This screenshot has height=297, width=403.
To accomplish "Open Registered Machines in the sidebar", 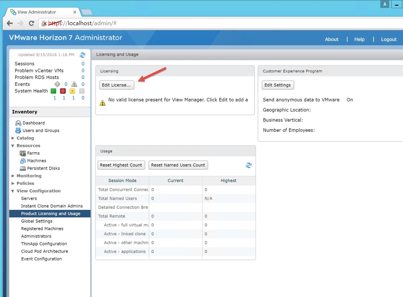I will (42, 229).
